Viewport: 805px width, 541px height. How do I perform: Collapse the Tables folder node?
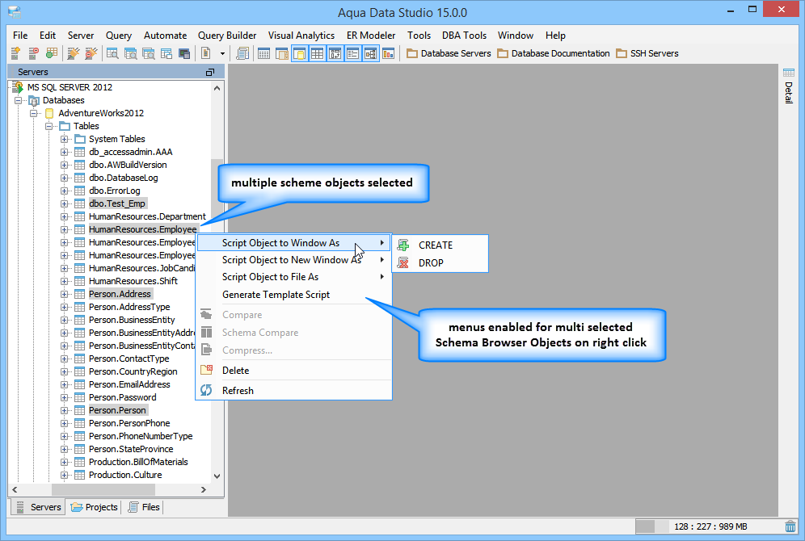pyautogui.click(x=49, y=126)
